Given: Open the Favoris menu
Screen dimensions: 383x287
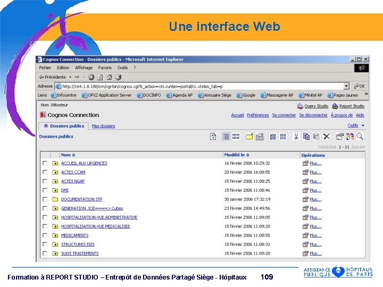Looking at the screenshot, I should pyautogui.click(x=105, y=68).
